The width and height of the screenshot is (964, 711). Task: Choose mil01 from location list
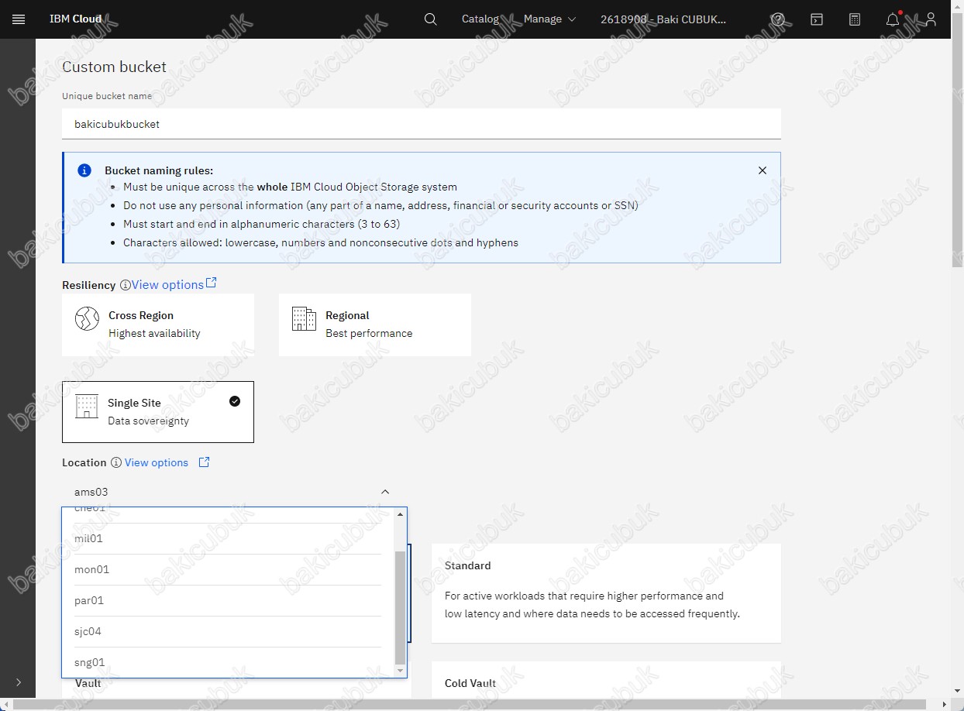point(229,538)
